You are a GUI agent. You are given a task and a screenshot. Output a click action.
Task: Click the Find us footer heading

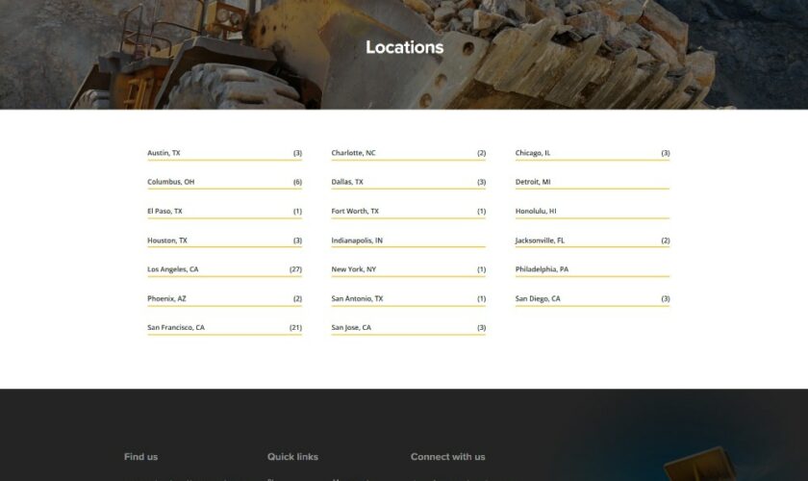[140, 457]
